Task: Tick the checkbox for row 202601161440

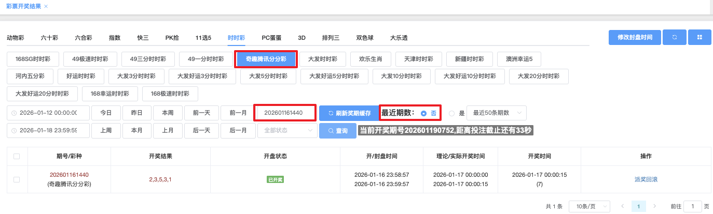Action: pos(17,179)
